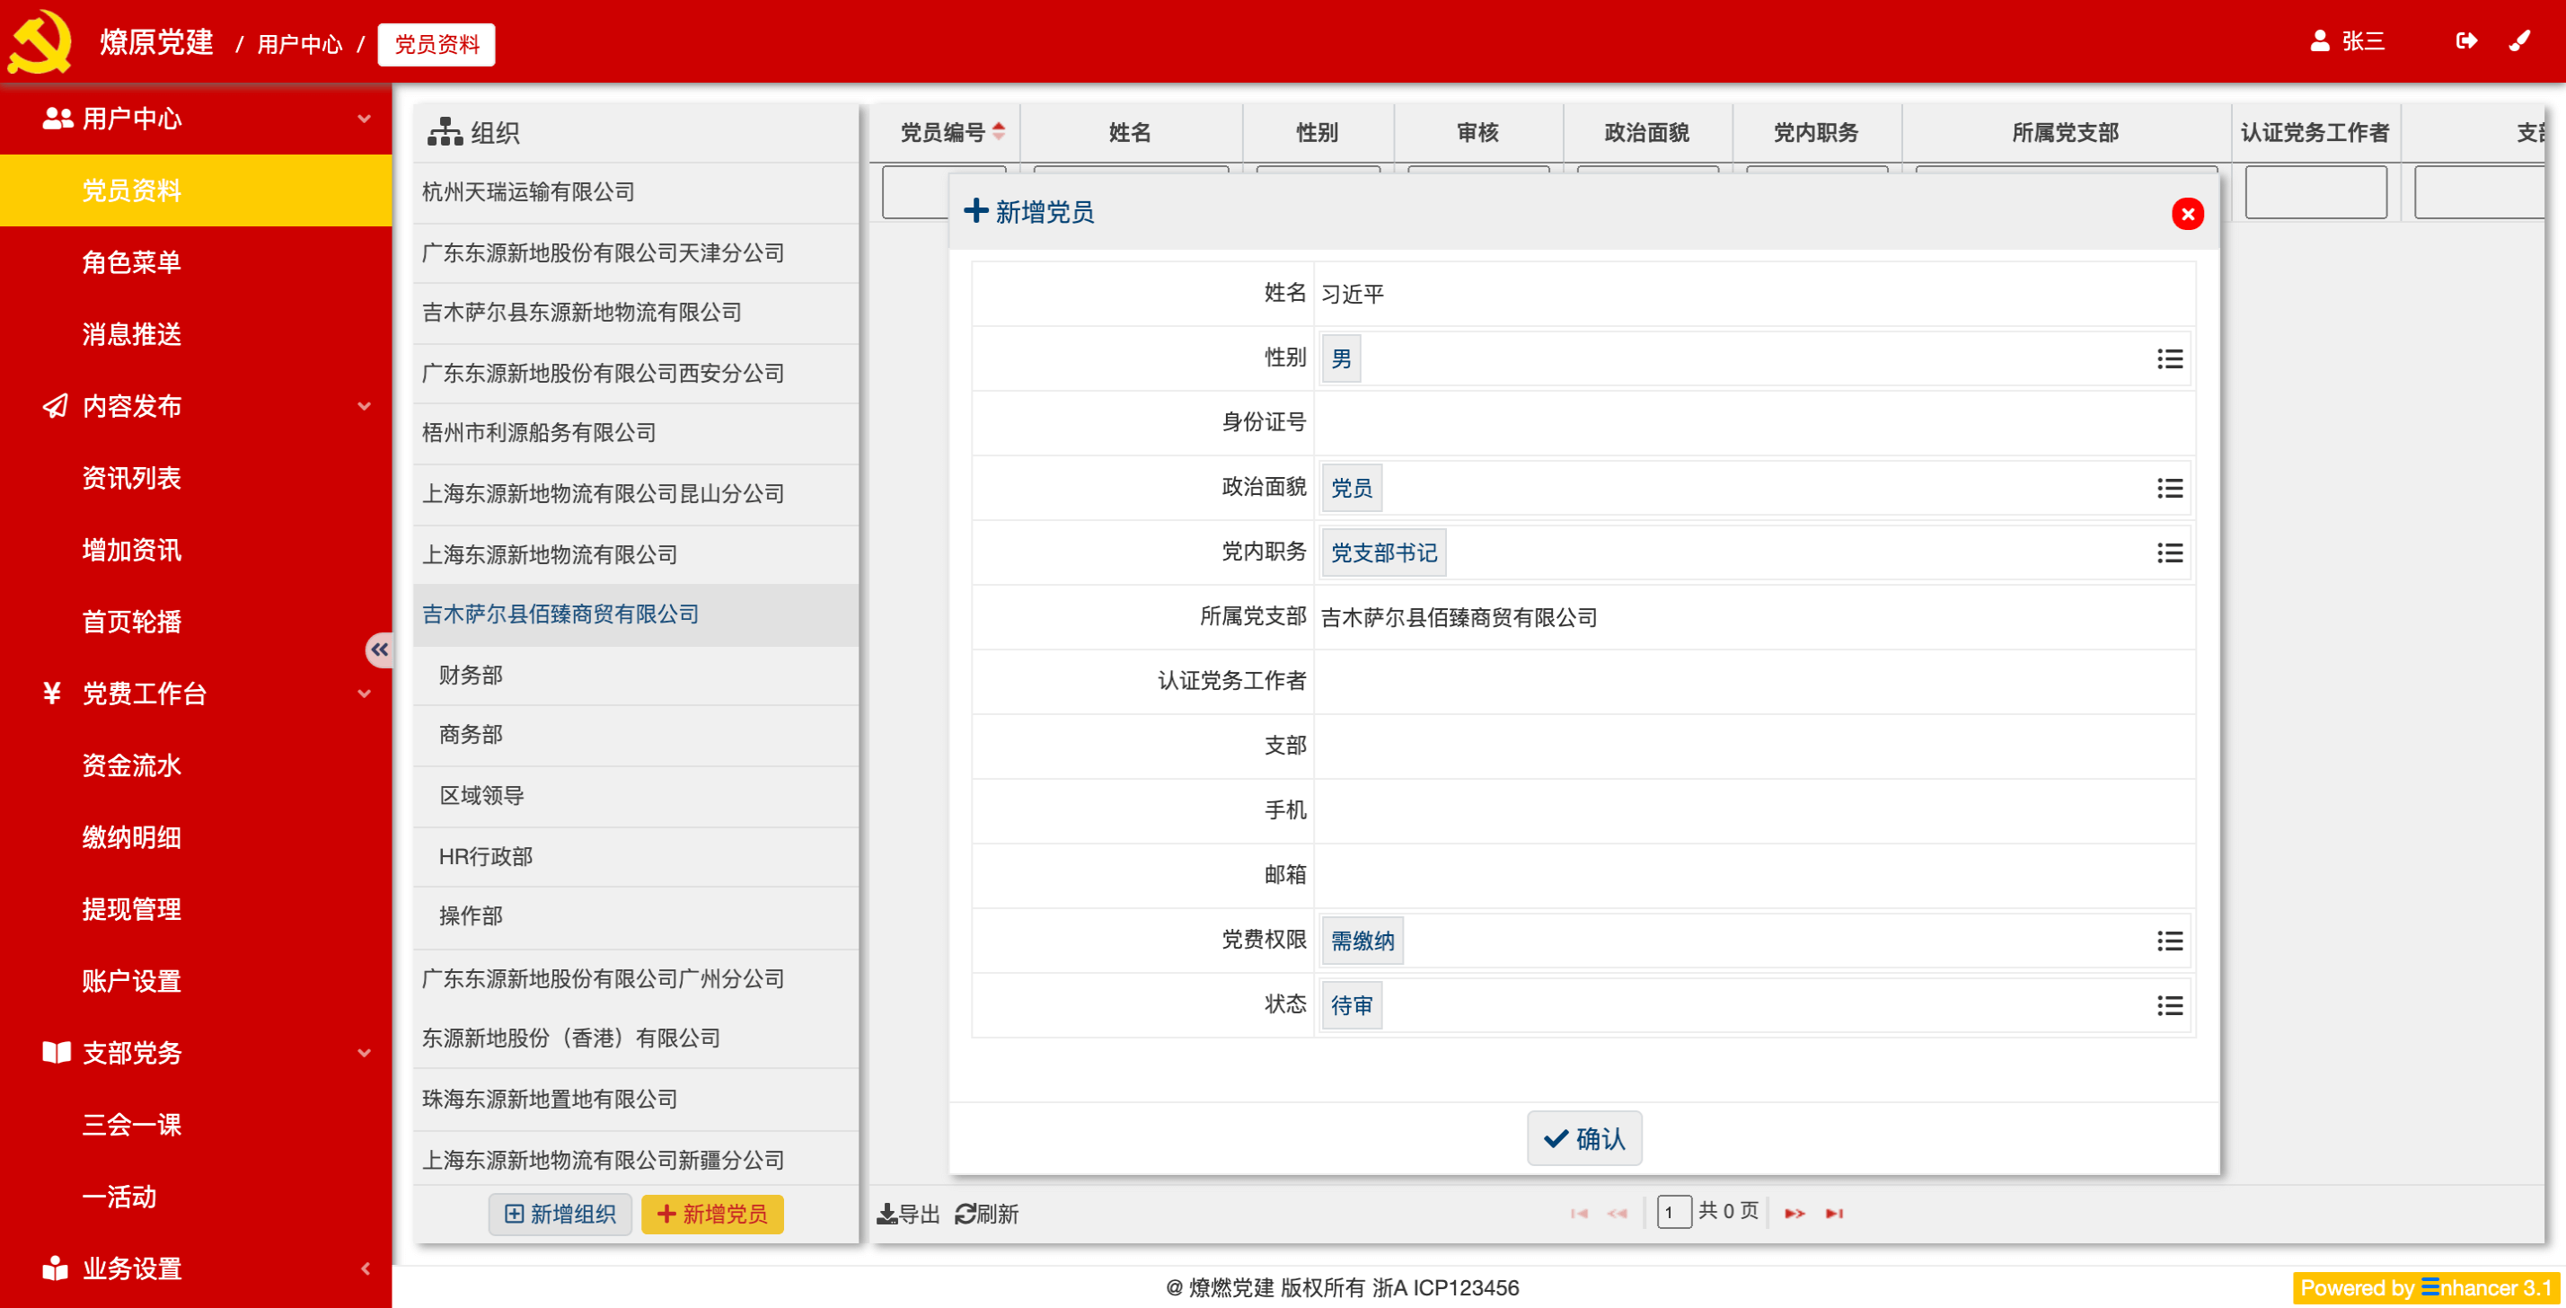Viewport: 2566px width, 1308px height.
Task: Expand the 党费权限 dropdown options
Action: pyautogui.click(x=2169, y=940)
